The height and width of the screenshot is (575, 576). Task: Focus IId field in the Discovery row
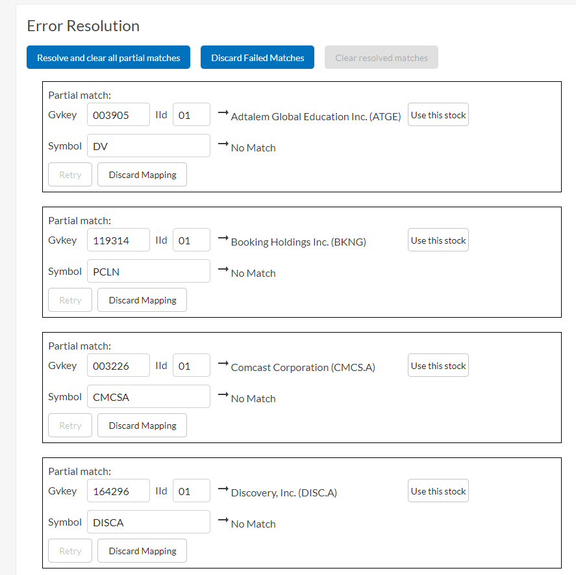tap(192, 491)
